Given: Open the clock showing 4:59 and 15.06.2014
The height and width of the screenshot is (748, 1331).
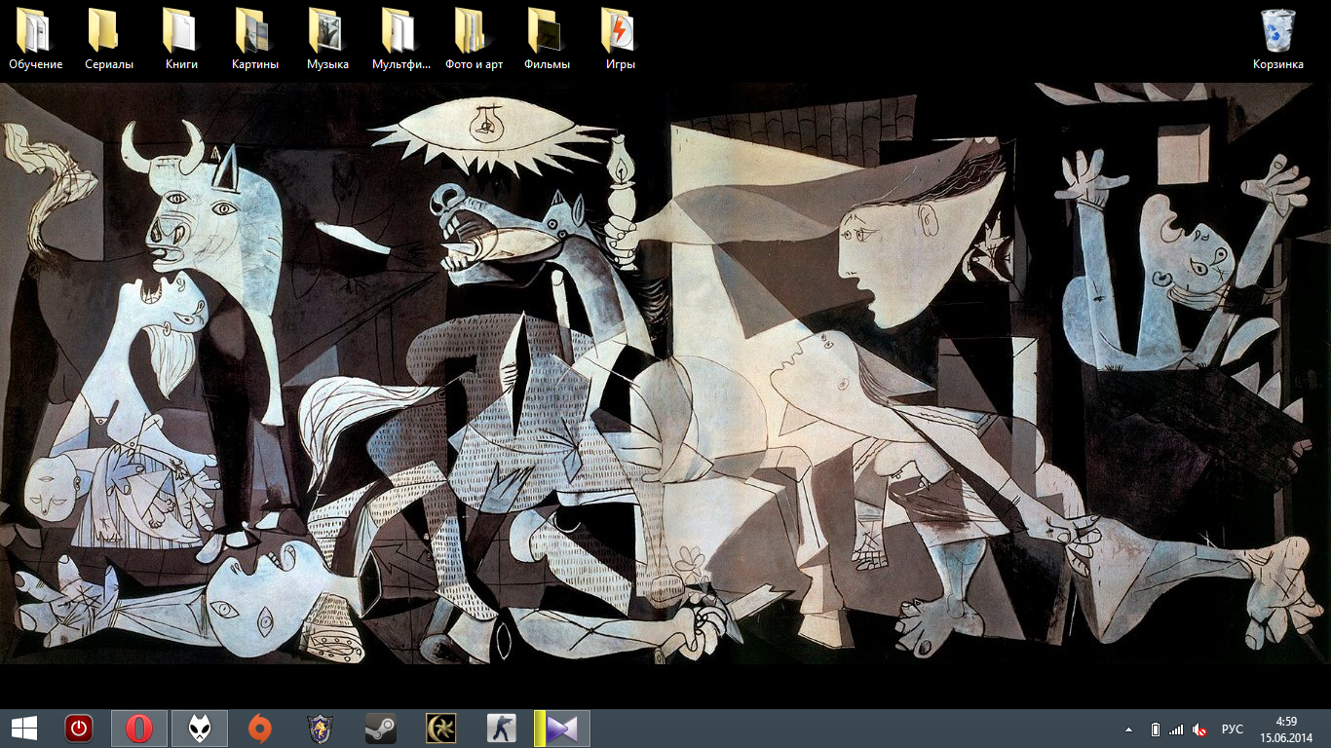Looking at the screenshot, I should coord(1288,729).
